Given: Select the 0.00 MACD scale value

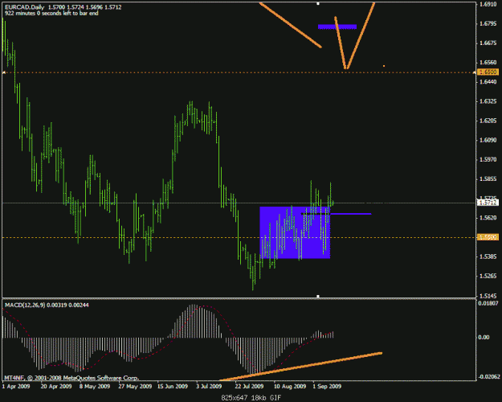Looking at the screenshot, I should point(484,337).
